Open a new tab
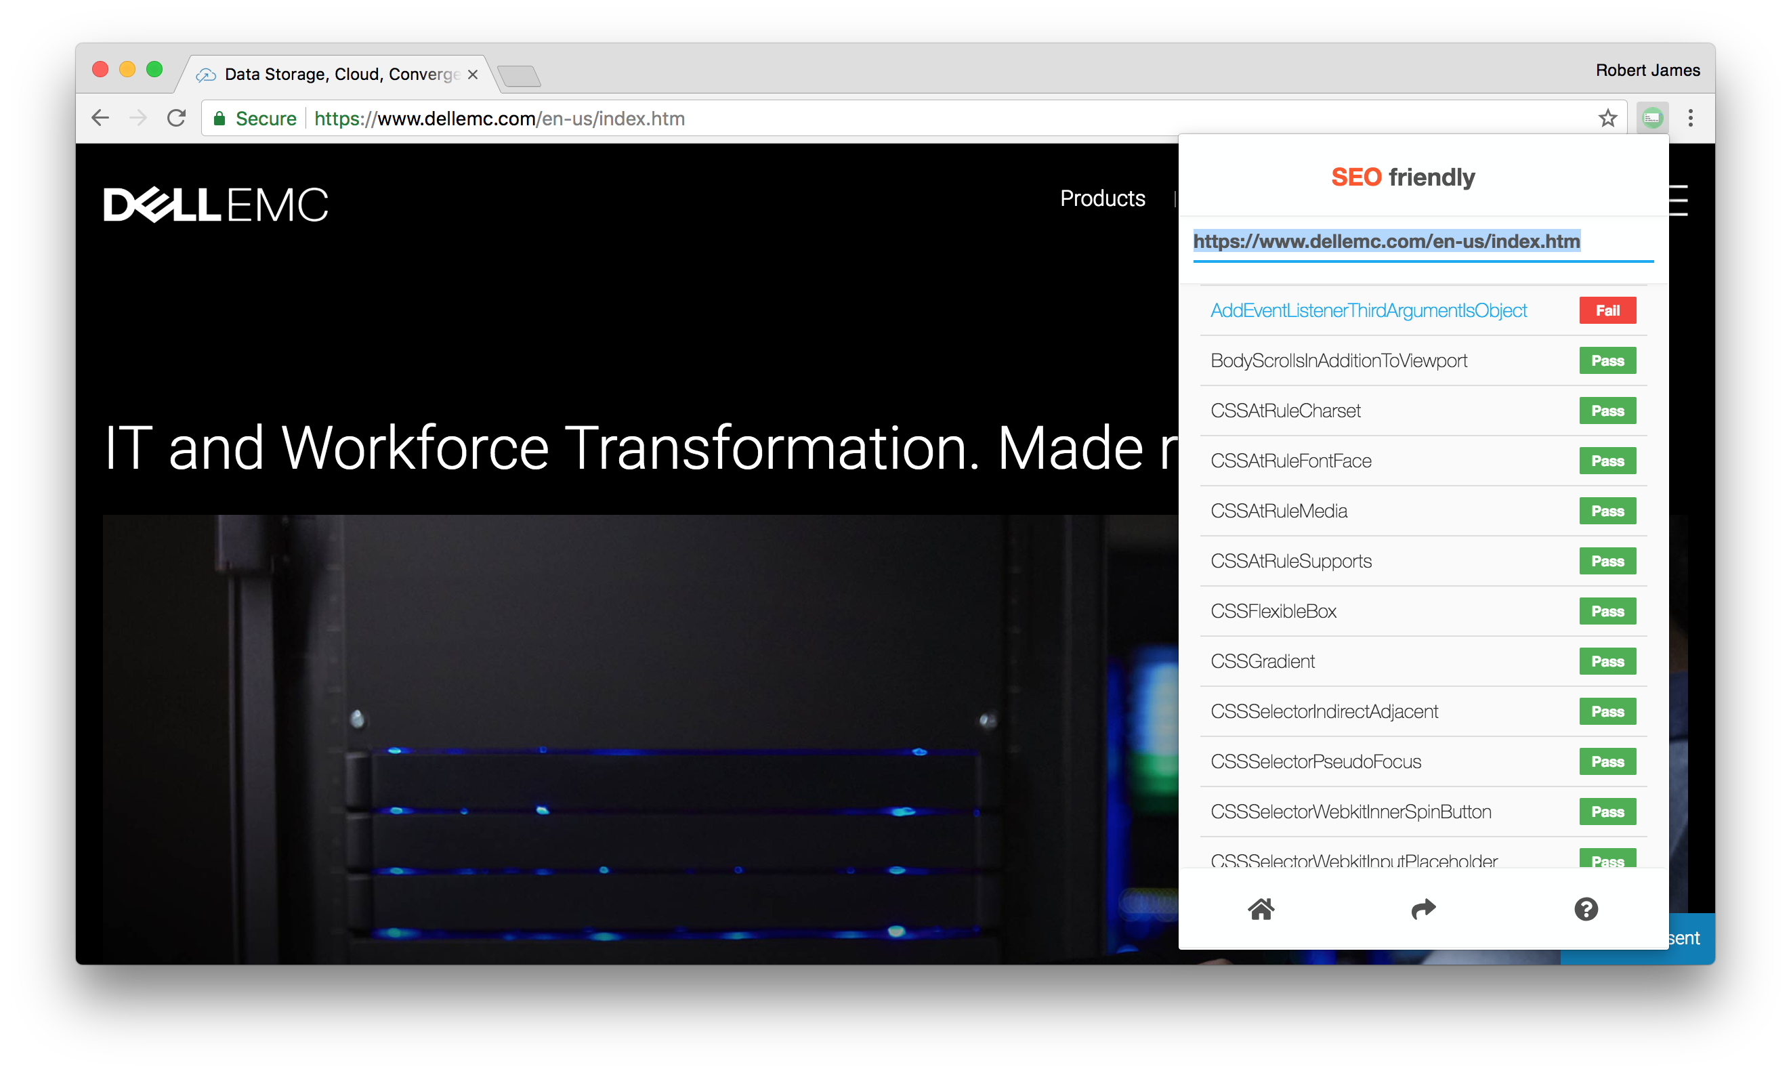This screenshot has width=1791, height=1073. click(518, 75)
